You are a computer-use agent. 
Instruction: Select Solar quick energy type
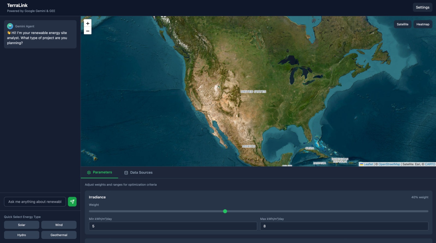click(22, 225)
